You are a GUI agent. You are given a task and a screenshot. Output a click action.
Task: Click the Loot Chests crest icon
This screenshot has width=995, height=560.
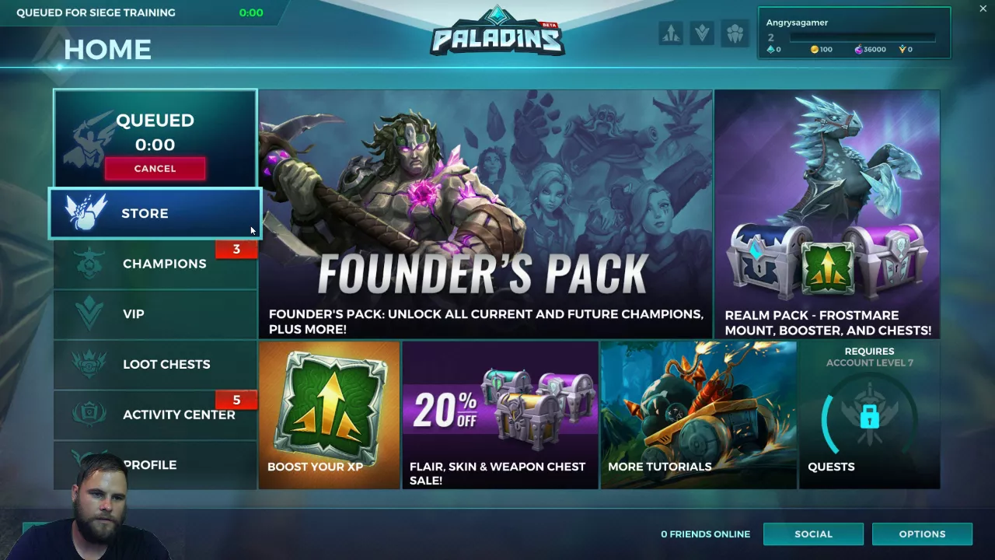[x=89, y=364]
